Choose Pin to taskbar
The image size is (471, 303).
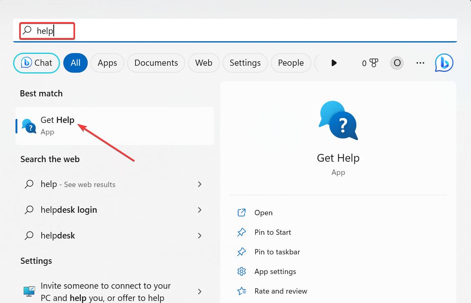point(277,252)
